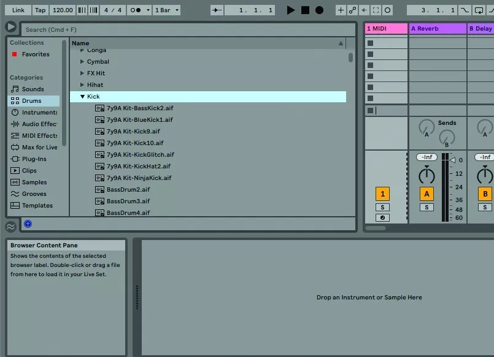Image resolution: width=494 pixels, height=357 pixels.
Task: Enable the Link button
Action: [x=18, y=10]
